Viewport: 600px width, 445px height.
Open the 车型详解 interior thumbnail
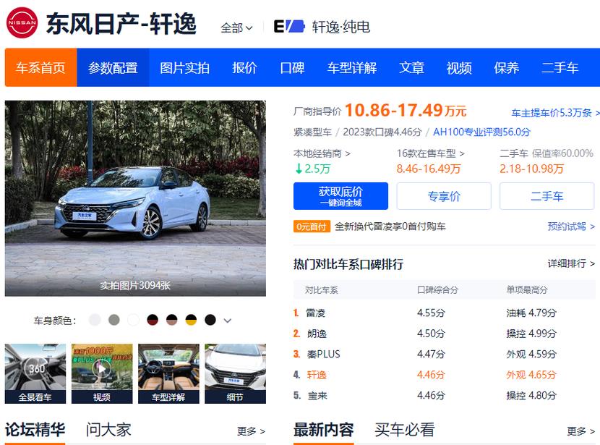pos(168,373)
